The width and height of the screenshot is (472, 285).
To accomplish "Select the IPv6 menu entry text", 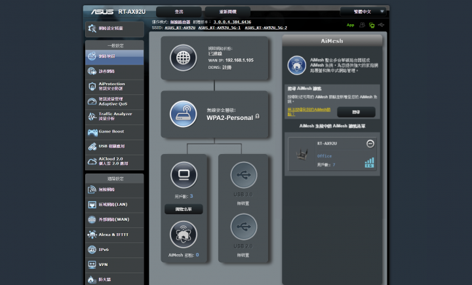I will pos(104,250).
